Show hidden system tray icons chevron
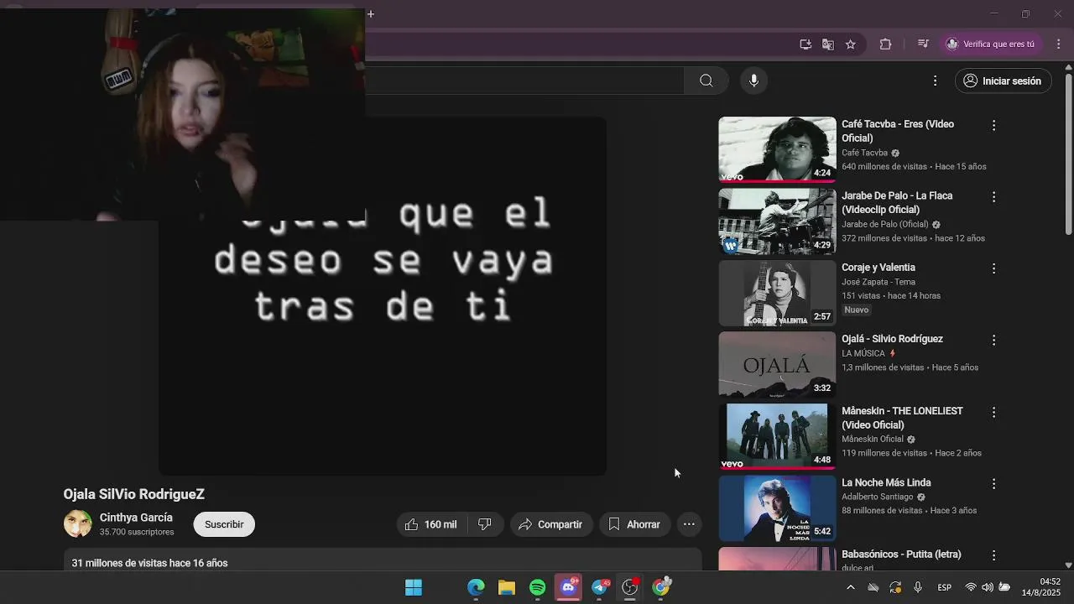 [x=851, y=587]
